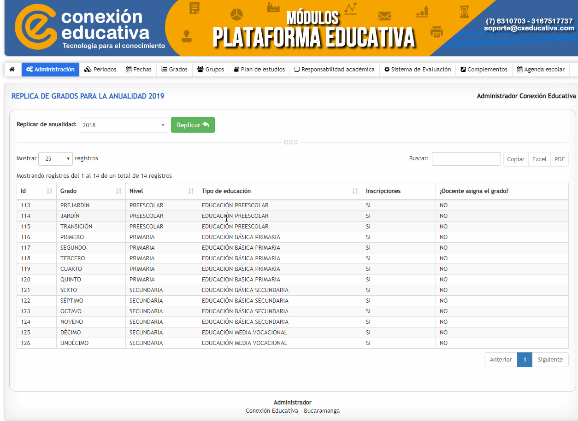Click the home icon in navigation bar

click(x=12, y=70)
